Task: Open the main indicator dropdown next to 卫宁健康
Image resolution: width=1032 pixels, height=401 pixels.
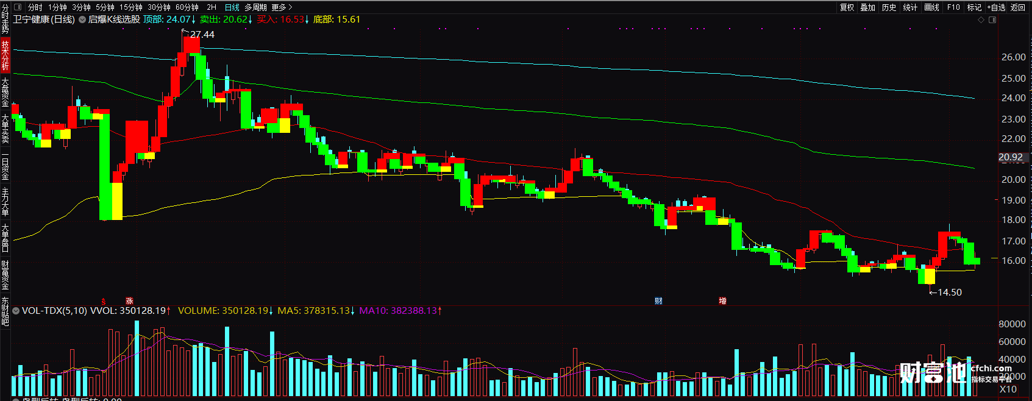Action: coord(82,20)
